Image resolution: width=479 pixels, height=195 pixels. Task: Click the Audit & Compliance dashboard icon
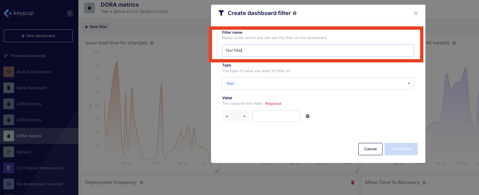click(x=9, y=72)
